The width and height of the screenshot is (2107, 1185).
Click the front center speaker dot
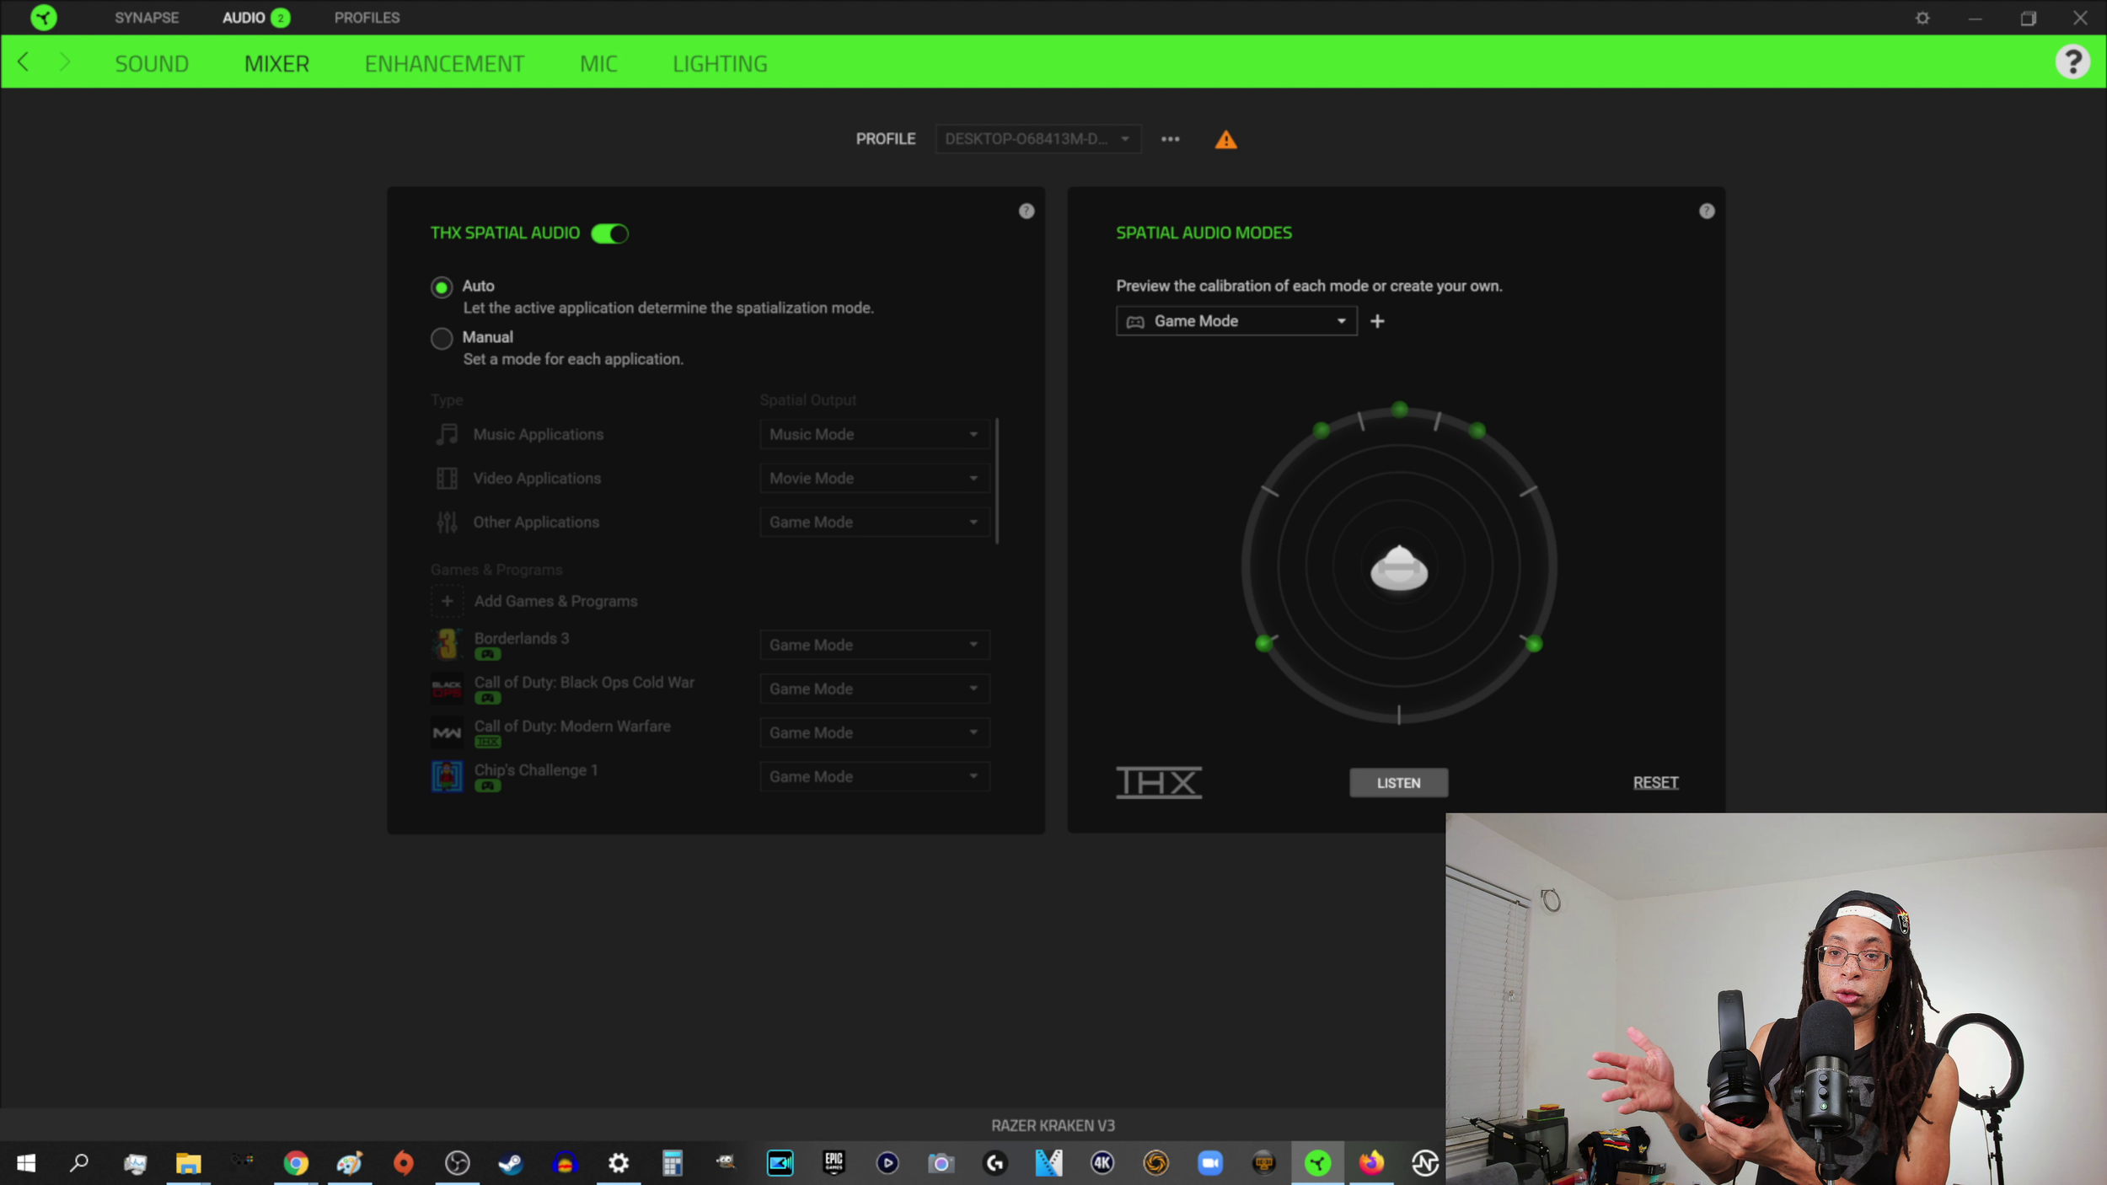(1399, 410)
